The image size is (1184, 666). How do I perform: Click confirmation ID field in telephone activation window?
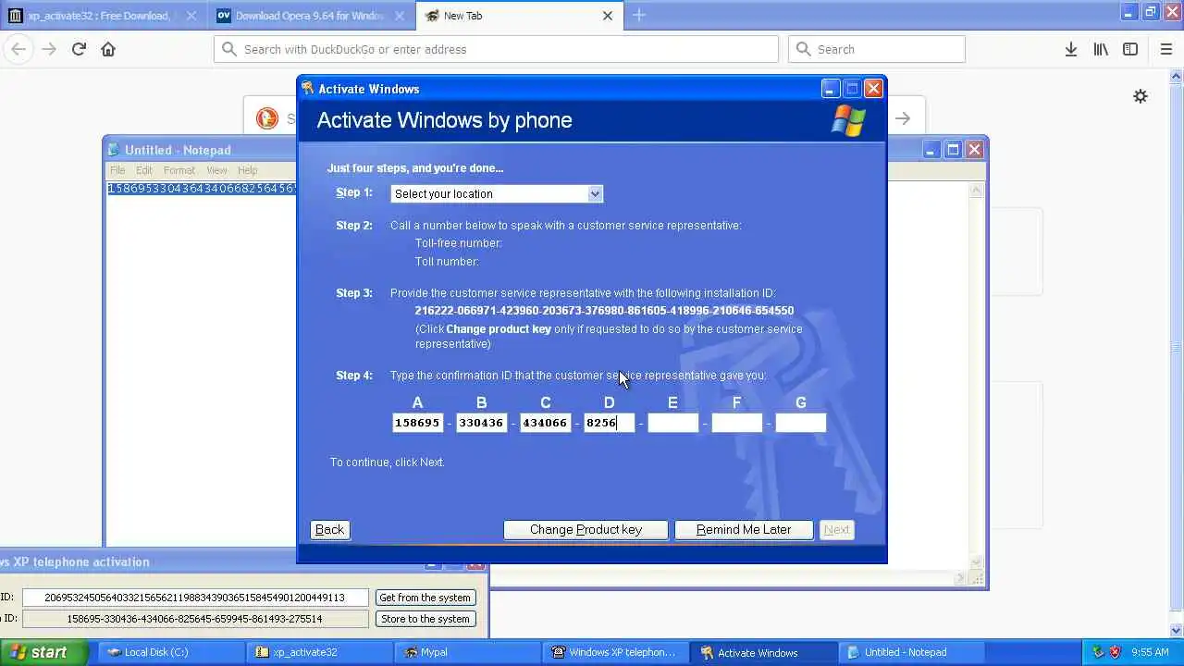pyautogui.click(x=195, y=619)
